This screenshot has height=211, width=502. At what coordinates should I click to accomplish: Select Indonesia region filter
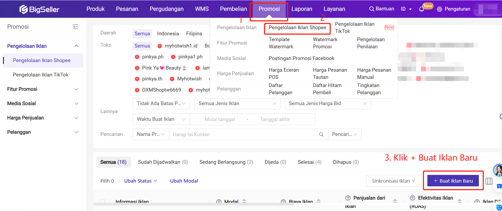point(168,34)
